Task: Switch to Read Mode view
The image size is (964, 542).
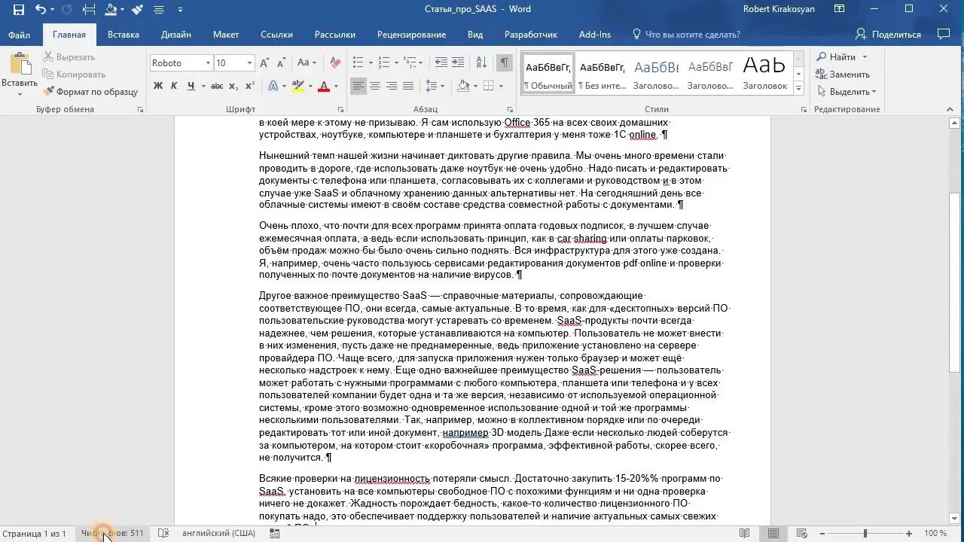Action: [744, 534]
